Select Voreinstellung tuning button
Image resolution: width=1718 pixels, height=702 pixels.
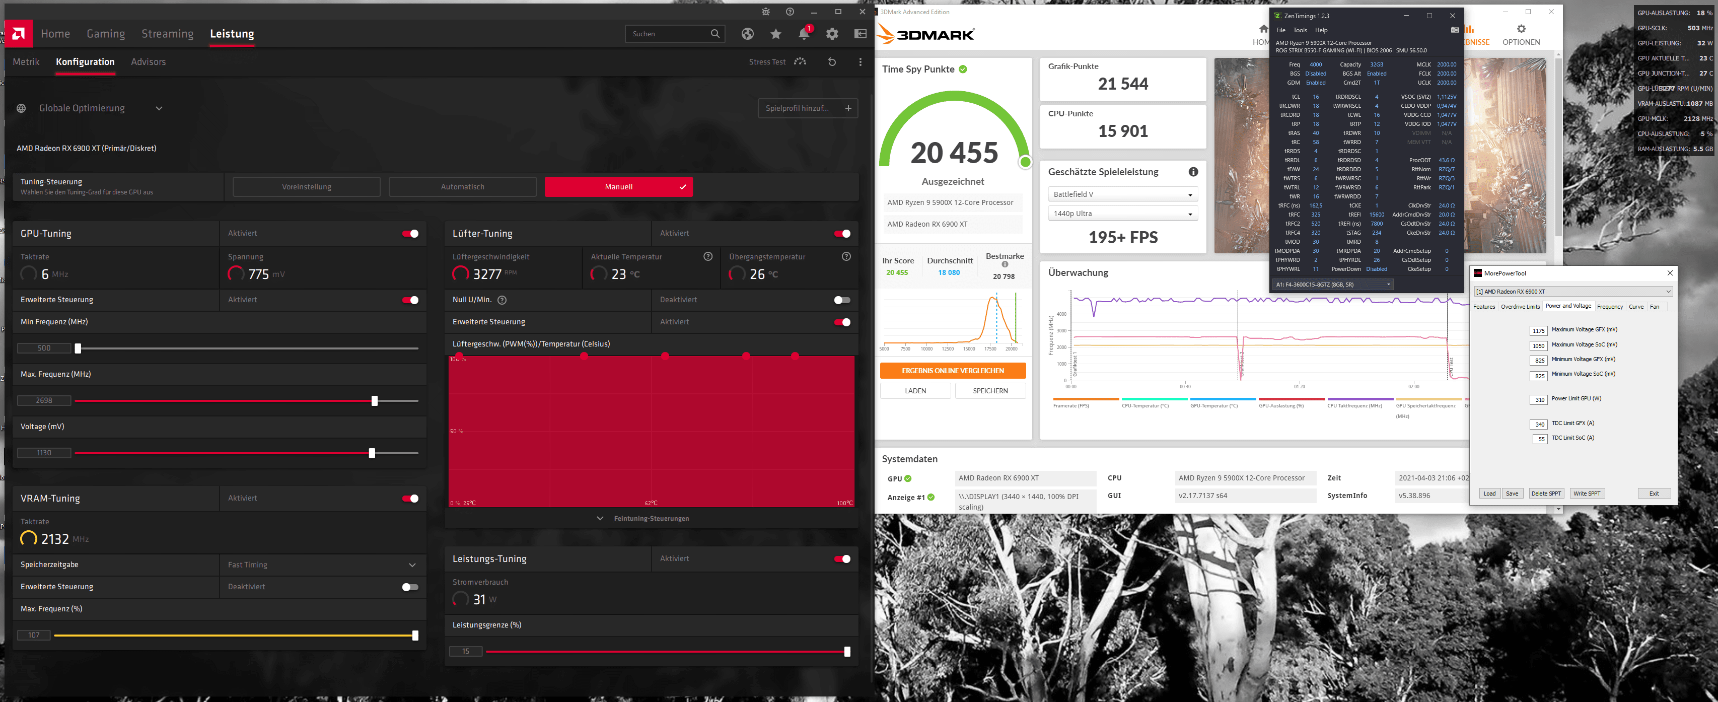tap(306, 187)
